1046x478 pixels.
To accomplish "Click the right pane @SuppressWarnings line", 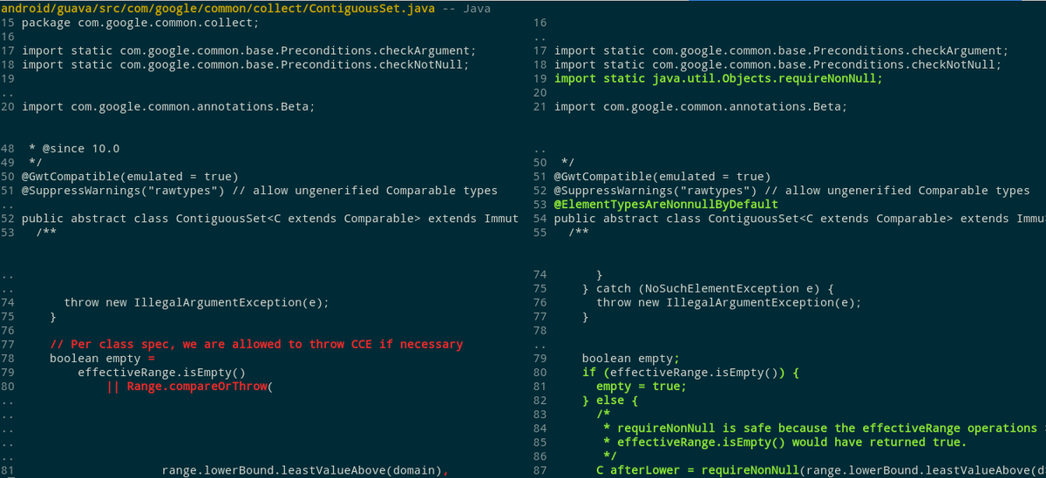I will tap(791, 191).
